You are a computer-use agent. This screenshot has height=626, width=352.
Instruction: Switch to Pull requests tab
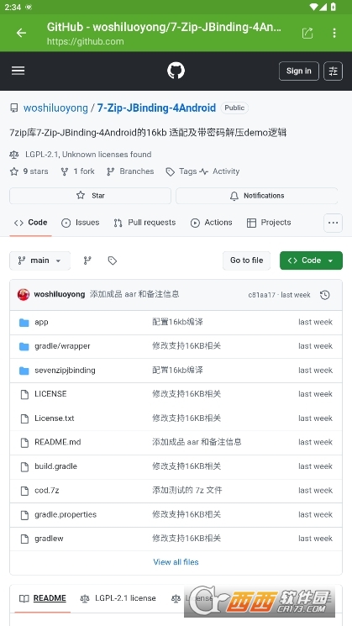click(x=144, y=223)
